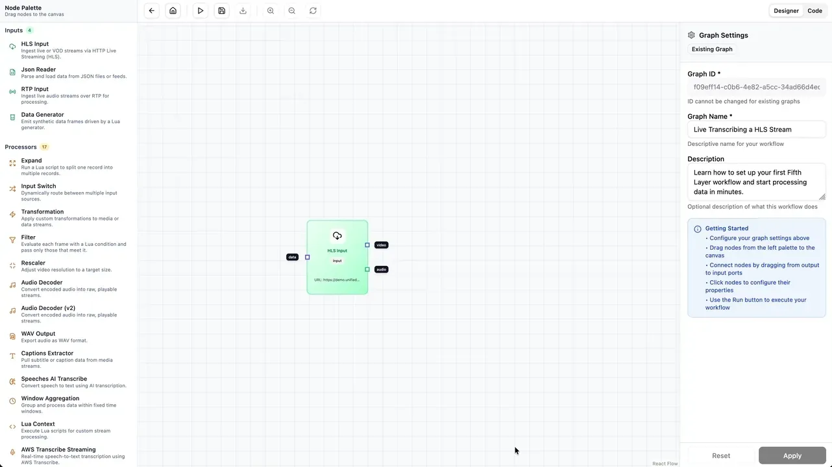This screenshot has width=832, height=467.
Task: Open the React Flow attribution link
Action: 665,463
